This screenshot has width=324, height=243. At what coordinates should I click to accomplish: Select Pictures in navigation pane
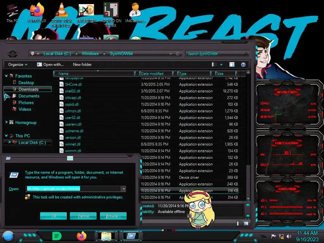point(26,103)
